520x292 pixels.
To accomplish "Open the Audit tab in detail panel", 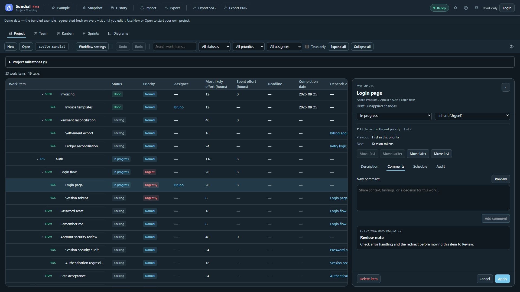I will 441,166.
